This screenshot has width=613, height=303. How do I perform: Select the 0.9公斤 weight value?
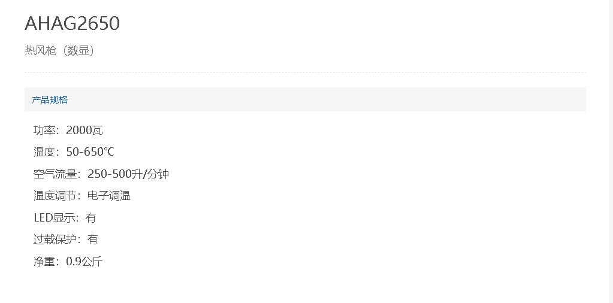coord(84,262)
